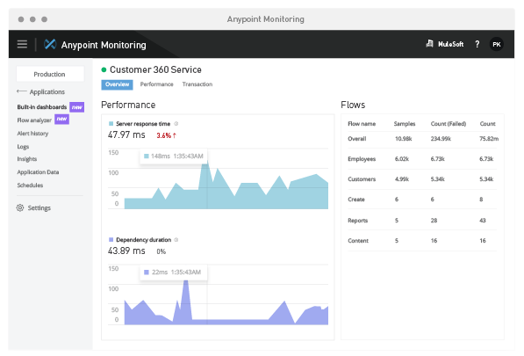Click the Server response time legend swatch
This screenshot has height=356, width=524.
111,123
